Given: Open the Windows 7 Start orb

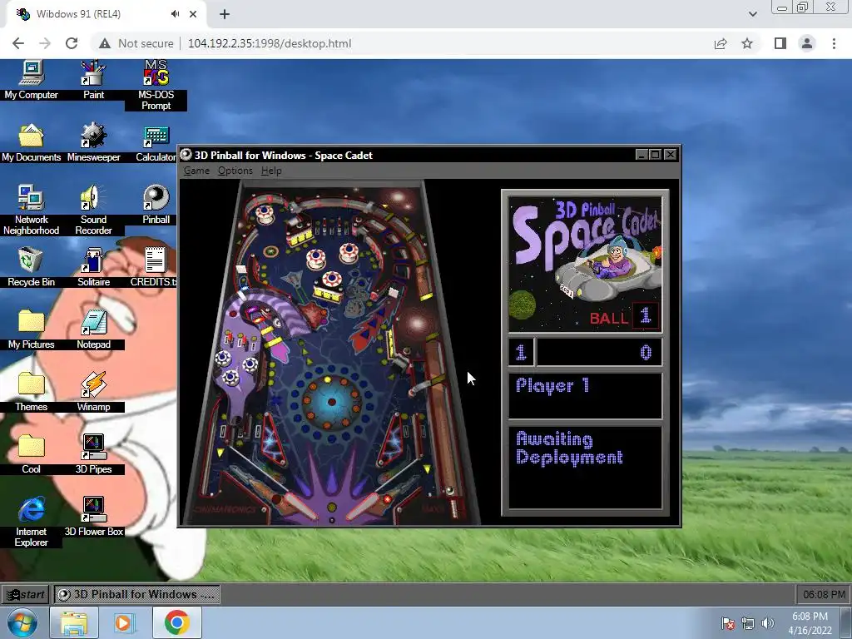Looking at the screenshot, I should pyautogui.click(x=22, y=622).
